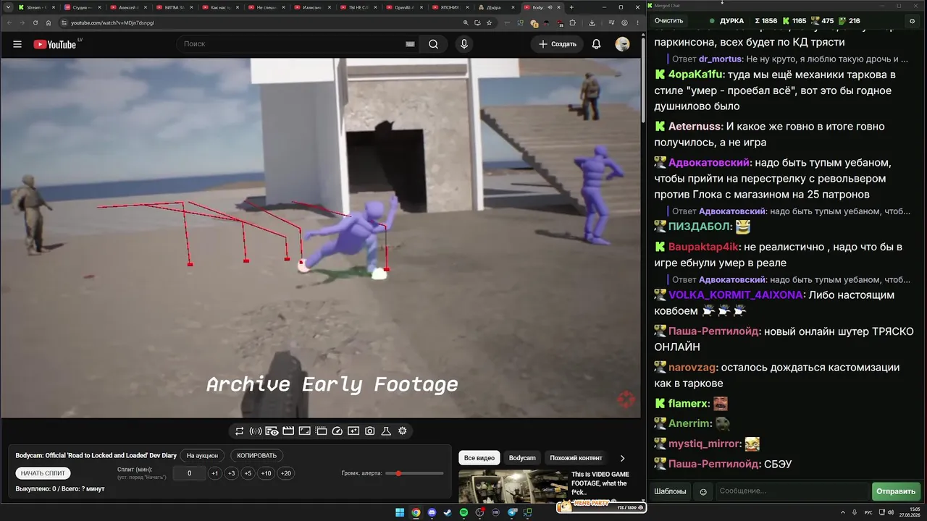Click the "На аукцион" button

202,456
